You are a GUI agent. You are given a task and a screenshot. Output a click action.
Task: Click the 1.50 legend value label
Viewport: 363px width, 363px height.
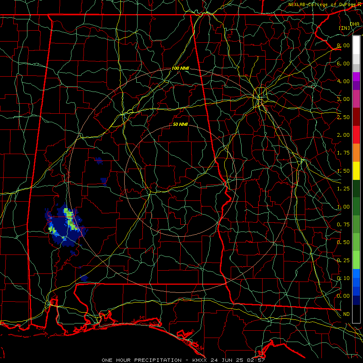(343, 171)
